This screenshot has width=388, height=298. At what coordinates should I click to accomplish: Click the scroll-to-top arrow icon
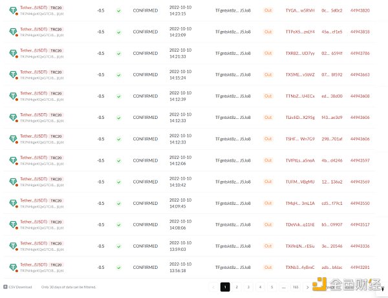pyautogui.click(x=382, y=289)
